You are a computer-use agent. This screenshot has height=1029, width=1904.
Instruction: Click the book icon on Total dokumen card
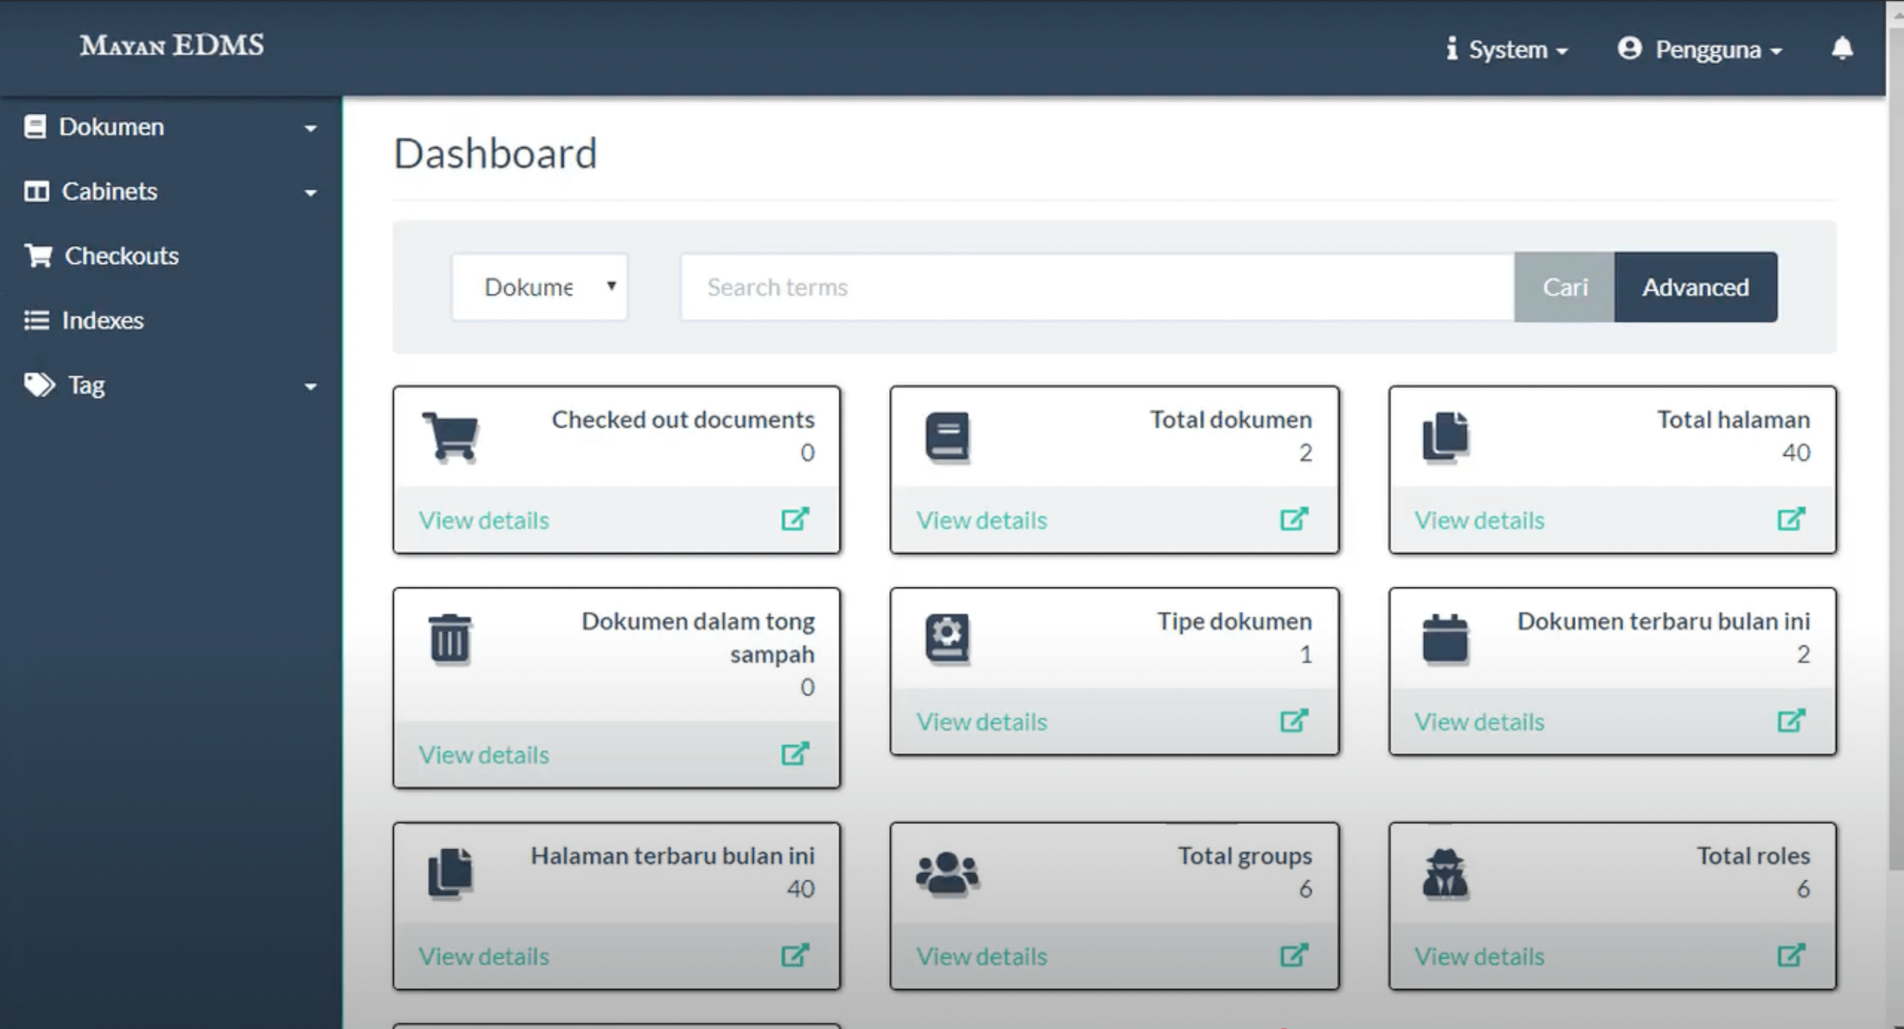coord(948,437)
